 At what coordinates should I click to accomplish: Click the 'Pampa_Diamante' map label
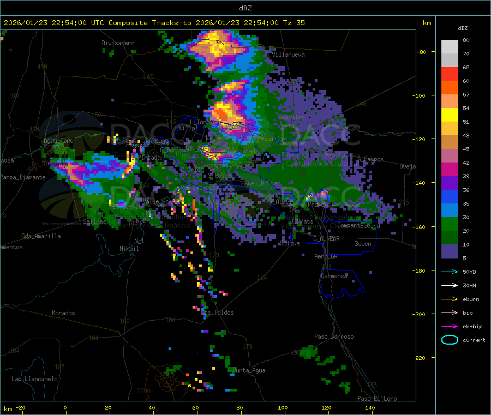[x=22, y=177]
